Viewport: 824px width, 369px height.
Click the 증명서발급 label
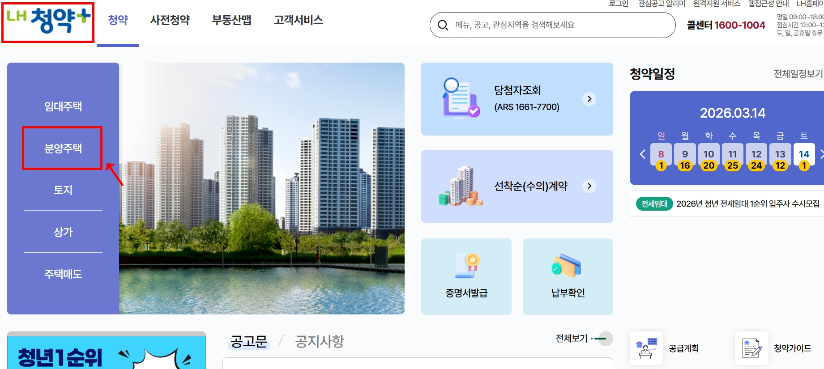[466, 293]
